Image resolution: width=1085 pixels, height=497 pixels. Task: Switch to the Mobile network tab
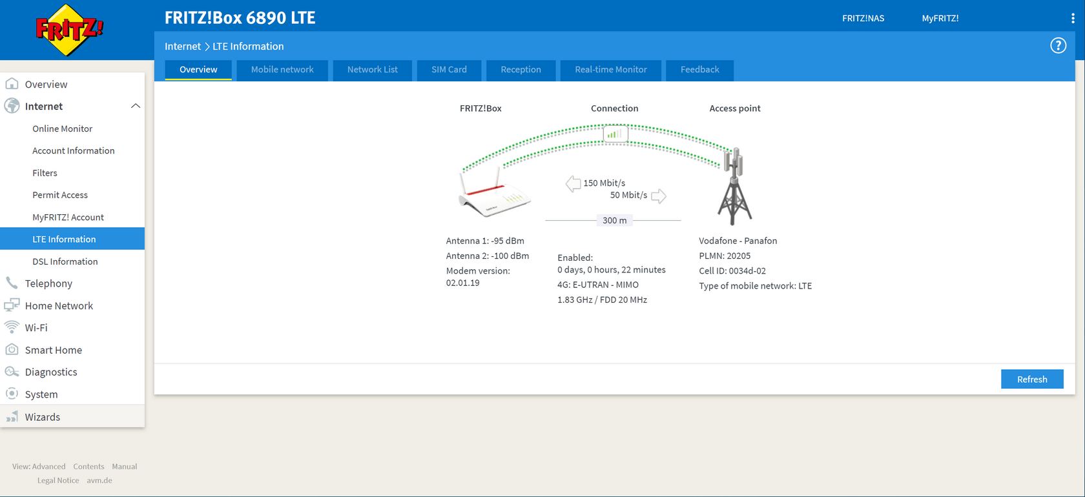pos(282,70)
